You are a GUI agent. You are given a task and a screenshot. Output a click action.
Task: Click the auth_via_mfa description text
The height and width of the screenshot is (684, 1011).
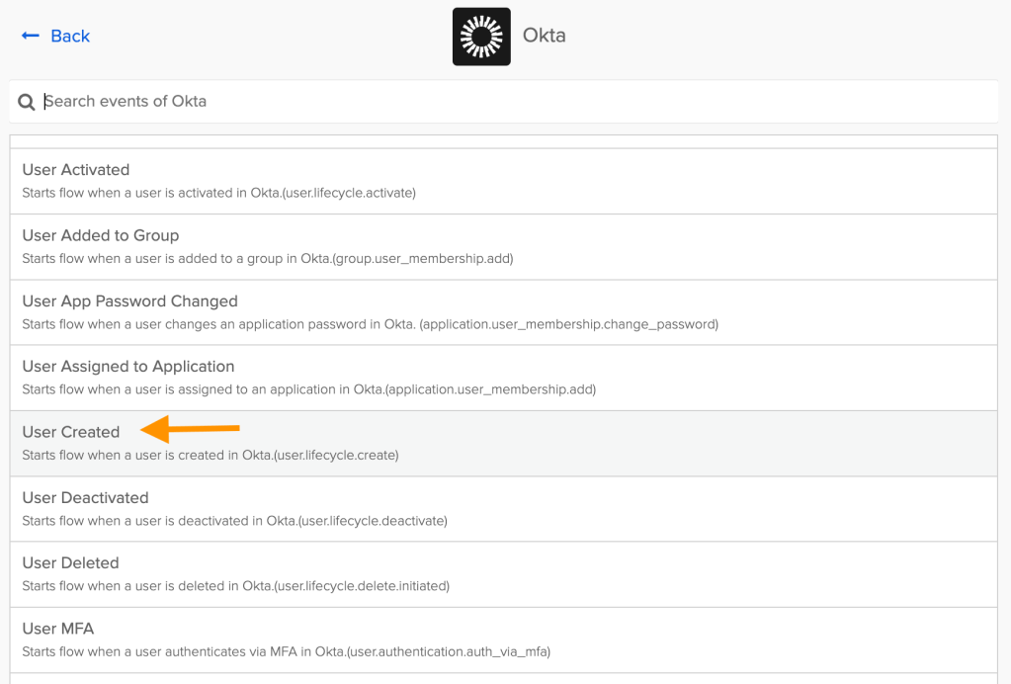pos(286,650)
